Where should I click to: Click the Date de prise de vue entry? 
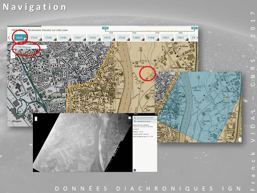click(143, 136)
